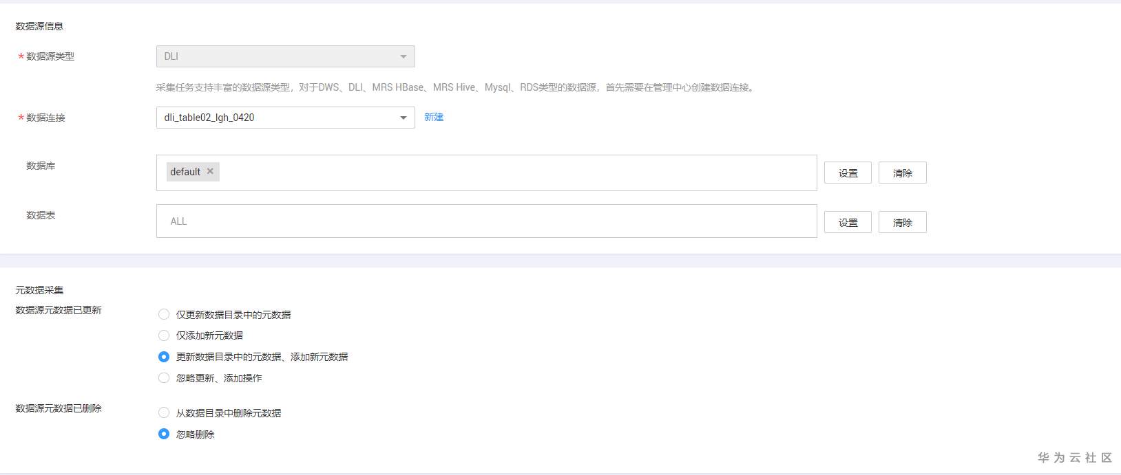Choose 从数据目录中删除元数据 radio option
This screenshot has width=1121, height=475.
coord(164,413)
